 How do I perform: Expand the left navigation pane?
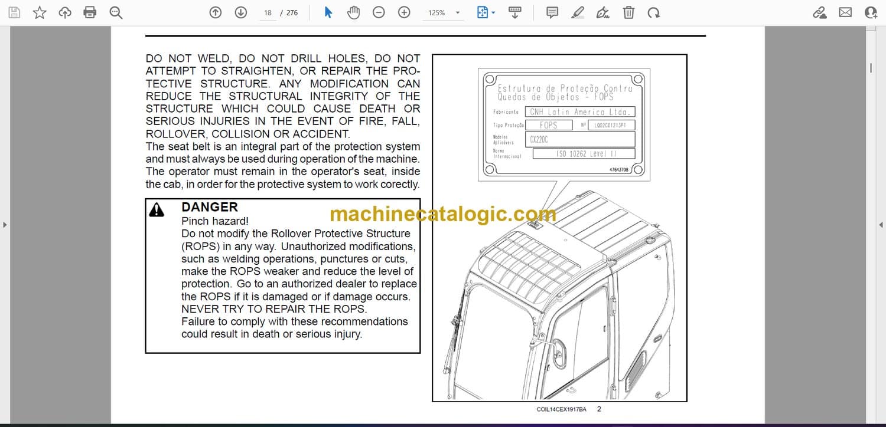5,224
